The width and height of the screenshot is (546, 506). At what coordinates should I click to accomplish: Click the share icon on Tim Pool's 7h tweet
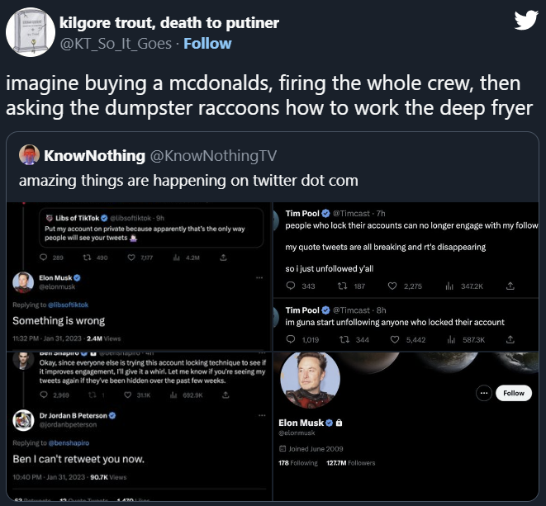click(x=510, y=286)
